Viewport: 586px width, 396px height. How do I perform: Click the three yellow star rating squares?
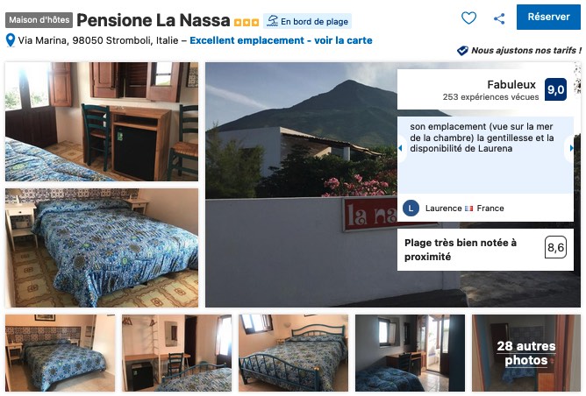click(x=247, y=23)
